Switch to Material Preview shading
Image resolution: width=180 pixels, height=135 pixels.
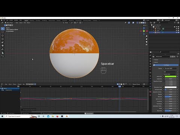[143, 23]
